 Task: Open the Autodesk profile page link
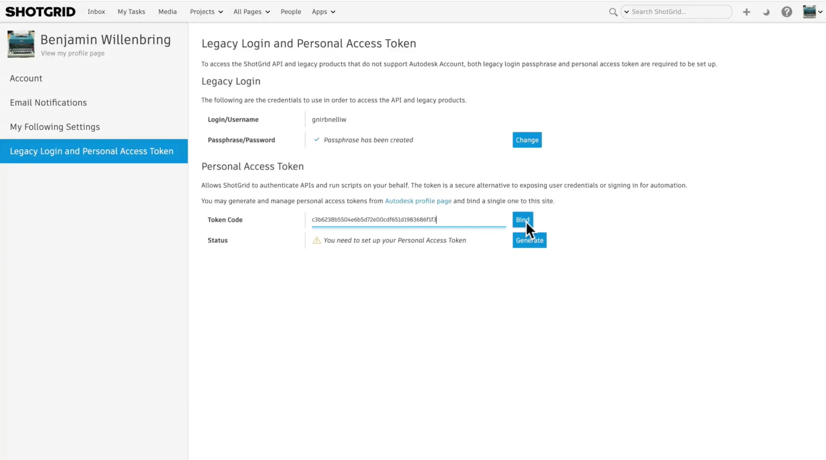click(x=418, y=201)
